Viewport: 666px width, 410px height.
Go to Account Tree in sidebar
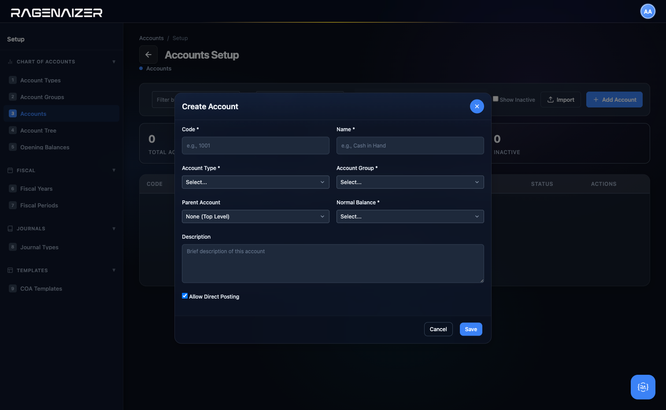(x=61, y=130)
